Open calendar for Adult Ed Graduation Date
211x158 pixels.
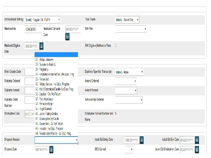click(x=197, y=150)
